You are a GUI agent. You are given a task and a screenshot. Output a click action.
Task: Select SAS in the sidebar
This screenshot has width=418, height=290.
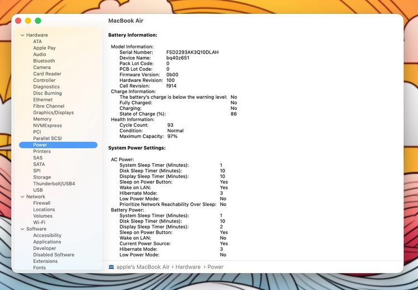point(38,158)
